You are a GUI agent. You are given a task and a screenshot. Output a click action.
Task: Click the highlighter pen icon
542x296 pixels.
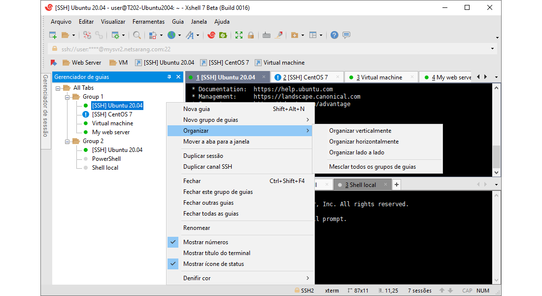[278, 35]
